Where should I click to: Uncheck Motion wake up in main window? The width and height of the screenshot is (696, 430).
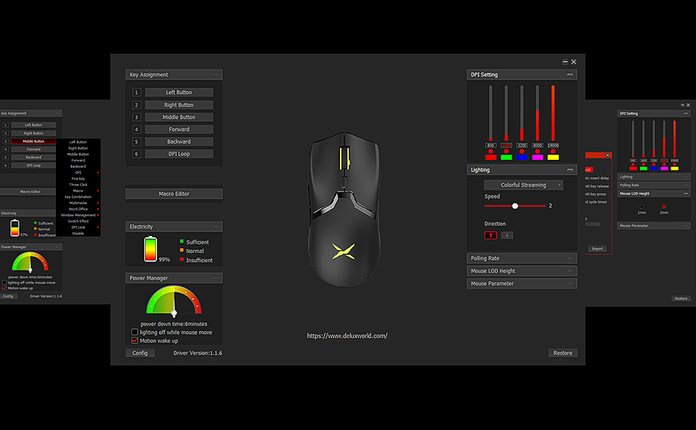pyautogui.click(x=135, y=341)
